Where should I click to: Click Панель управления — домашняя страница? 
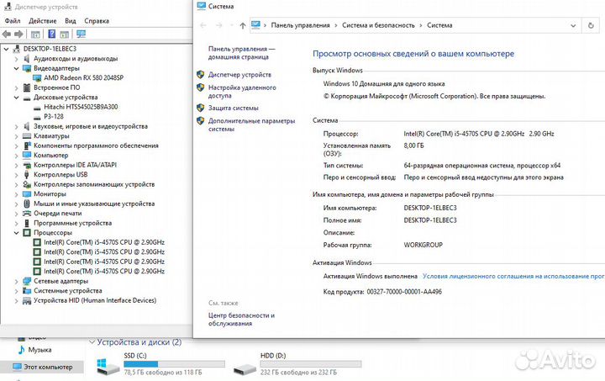(241, 53)
